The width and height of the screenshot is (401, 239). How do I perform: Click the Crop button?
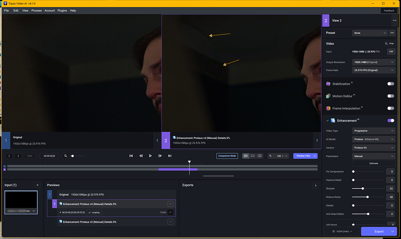coord(390,44)
